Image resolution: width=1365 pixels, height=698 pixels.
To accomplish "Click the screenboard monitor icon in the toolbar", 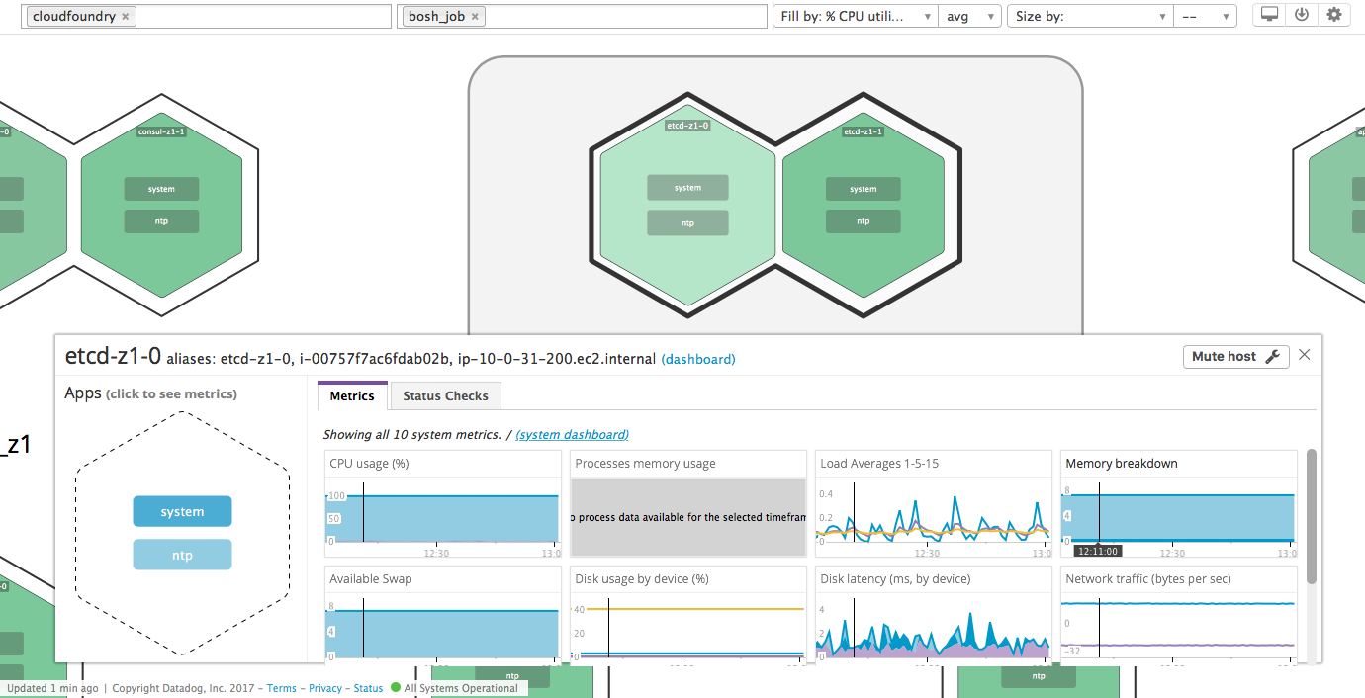I will (x=1268, y=15).
